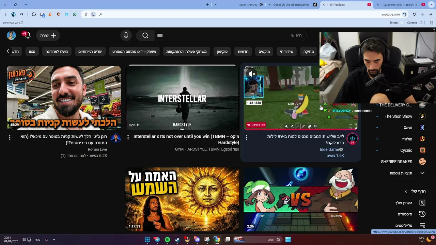Image resolution: width=436 pixels, height=245 pixels.
Task: Select the Music category chip
Action: (x=309, y=51)
